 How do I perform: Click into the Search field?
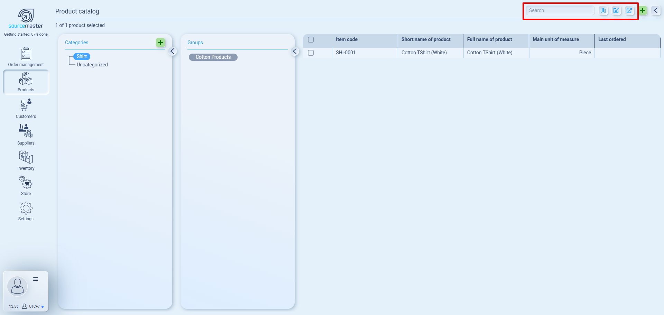560,10
